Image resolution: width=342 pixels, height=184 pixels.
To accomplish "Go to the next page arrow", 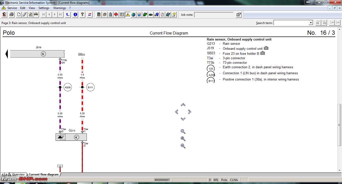I will coord(55,14).
